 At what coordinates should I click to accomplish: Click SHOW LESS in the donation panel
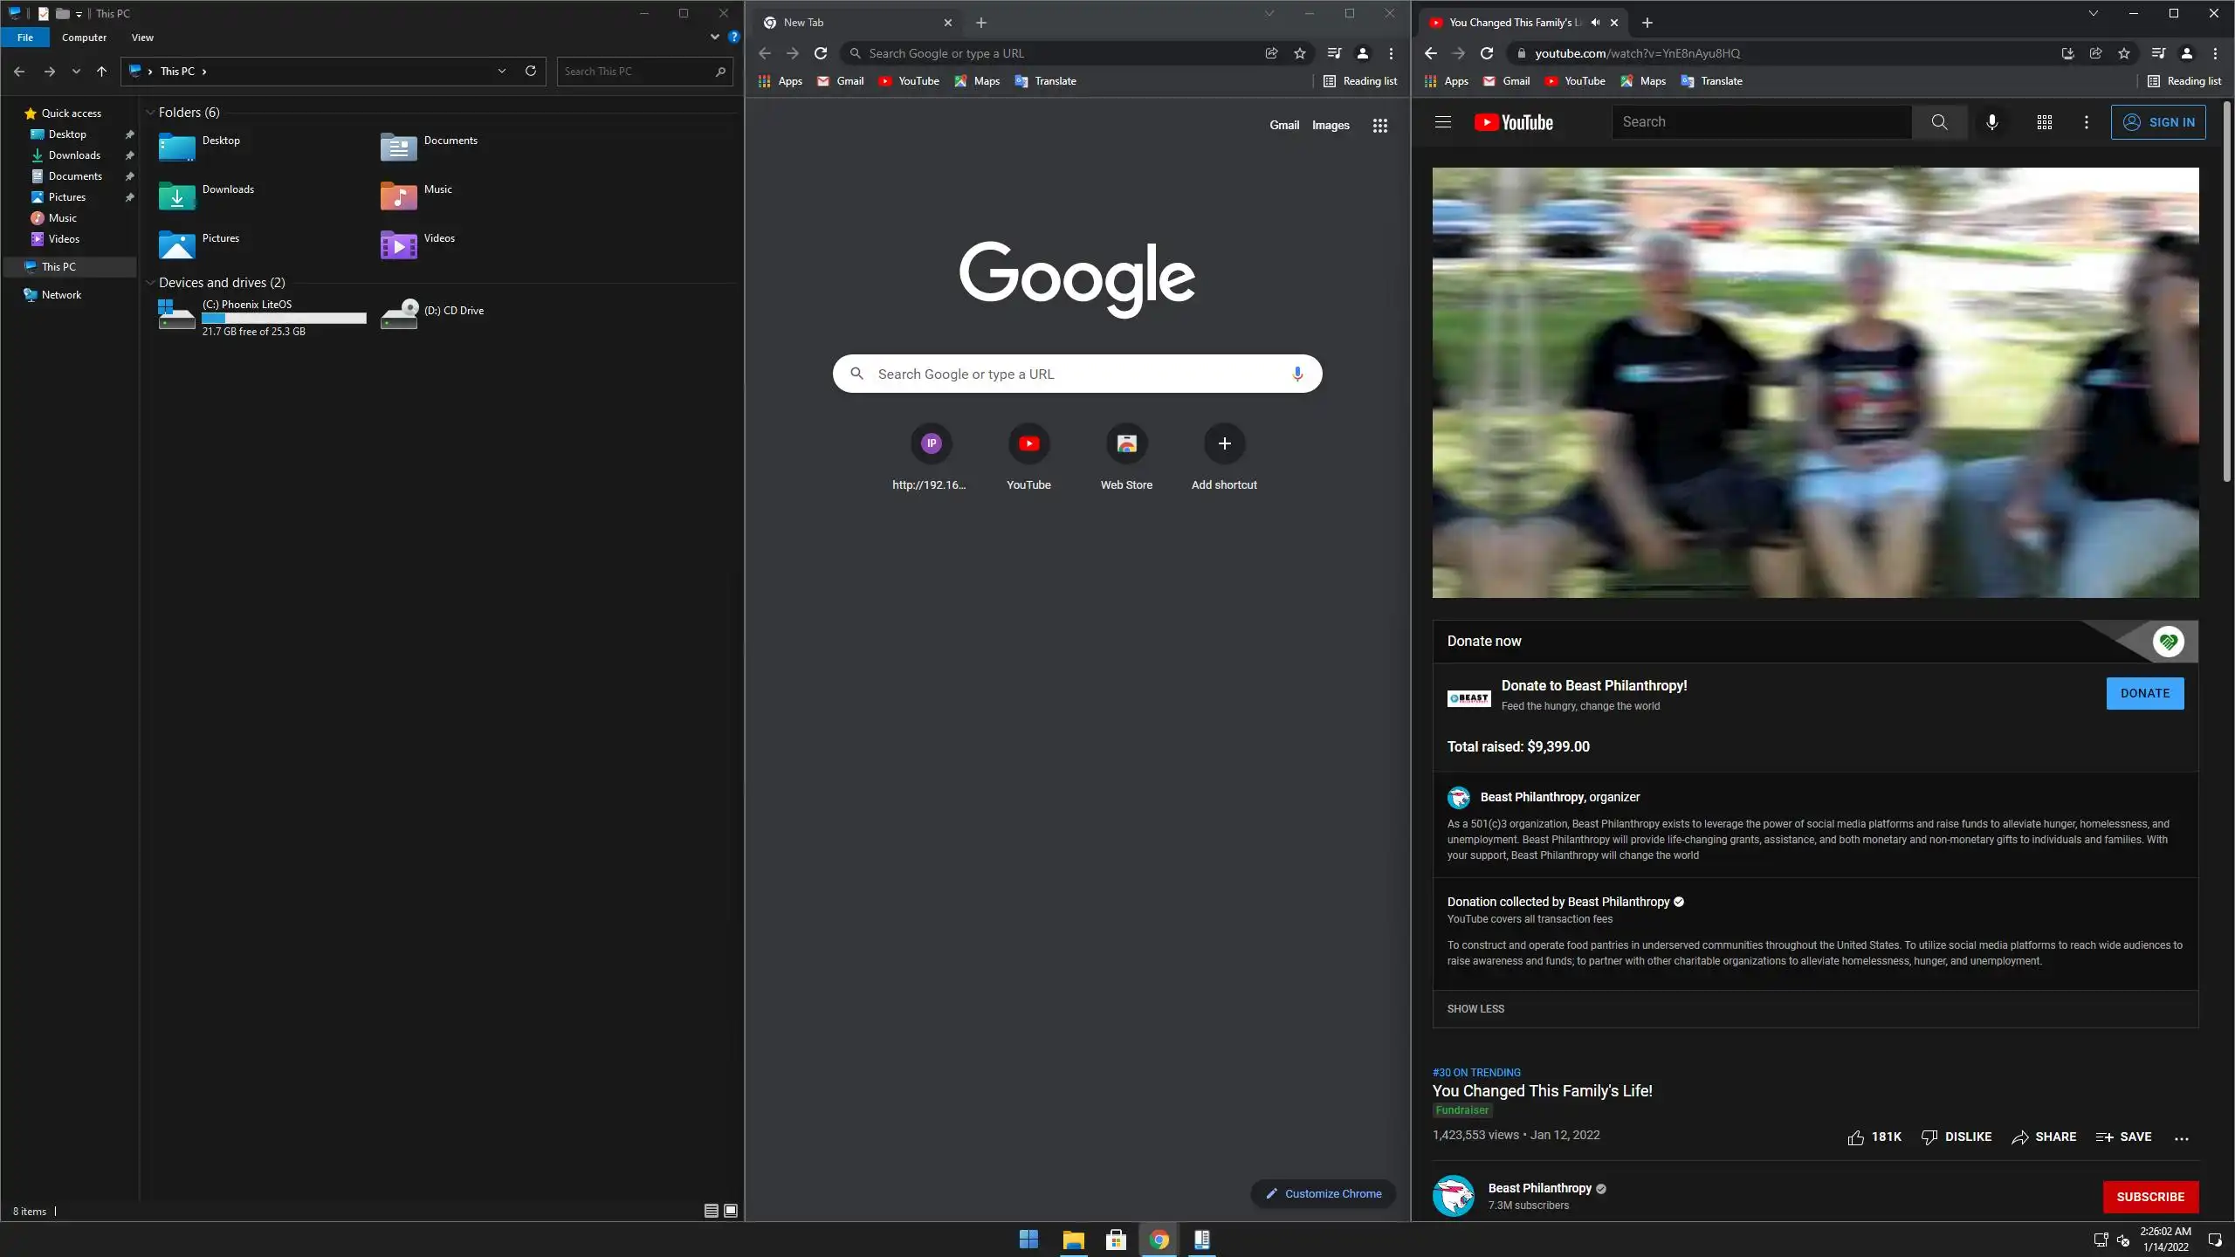1475,1008
